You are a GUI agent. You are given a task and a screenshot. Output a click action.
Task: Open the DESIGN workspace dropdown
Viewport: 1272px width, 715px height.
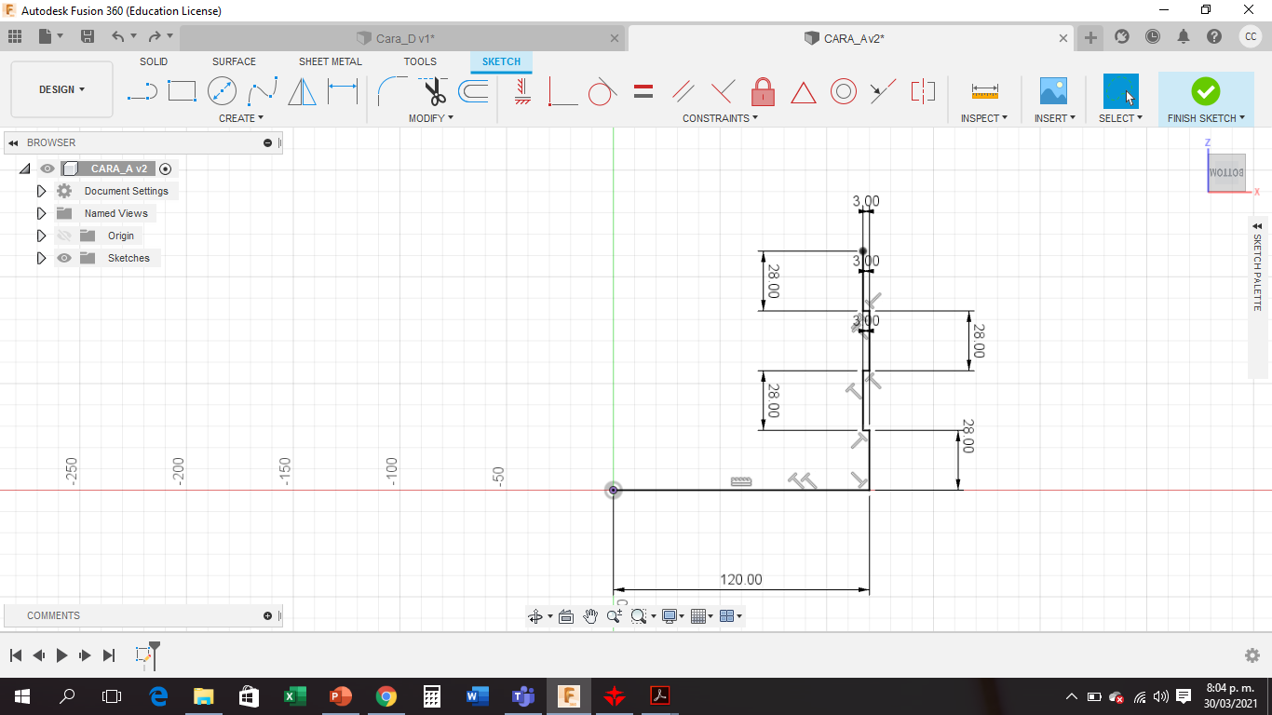[61, 89]
